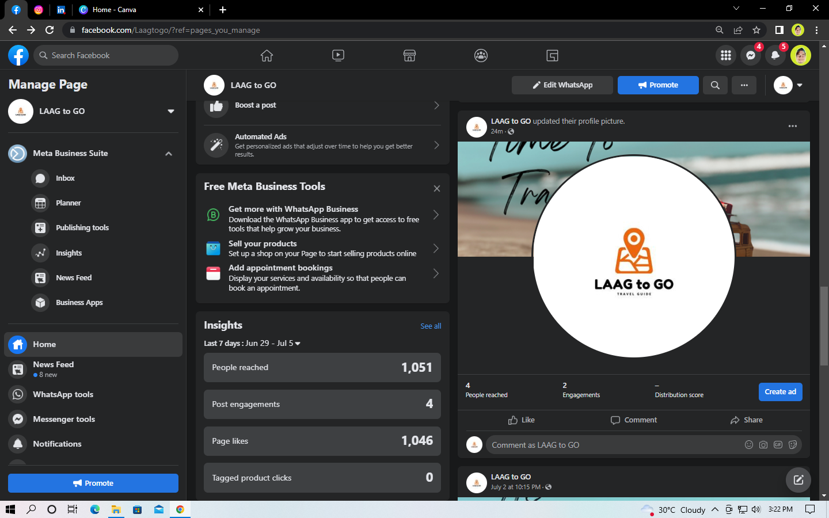Viewport: 829px width, 518px height.
Task: Show hidden system tray icons
Action: pos(715,509)
